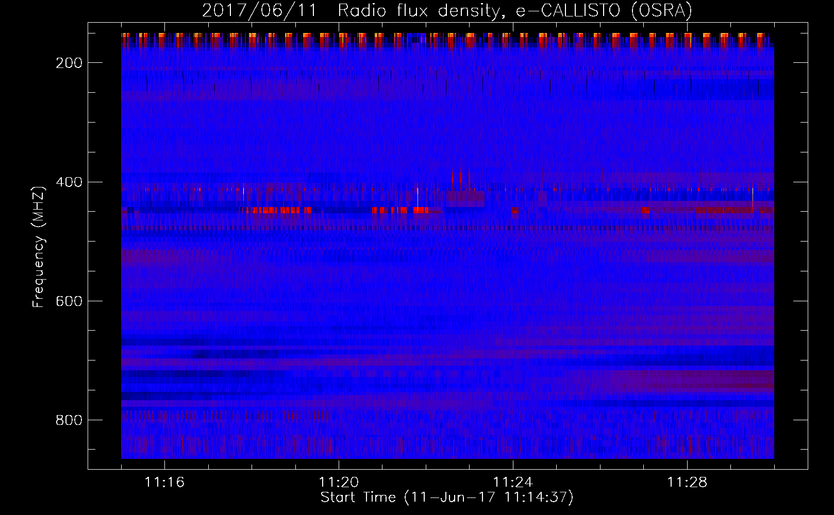Viewport: 834px width, 515px height.
Task: Click the plot title 'Radio flux density, e-CALLISTO (OSRA)'
Action: pos(515,10)
